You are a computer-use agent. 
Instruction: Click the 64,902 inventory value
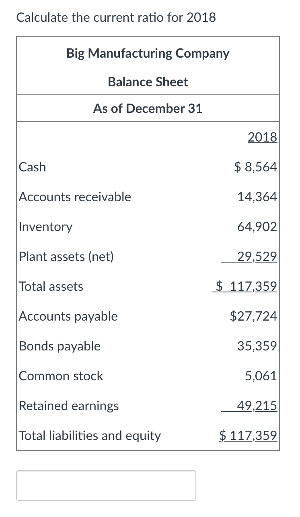tap(257, 227)
